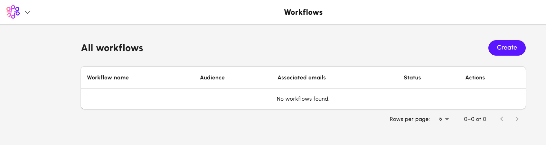Click the Status column header

(412, 77)
